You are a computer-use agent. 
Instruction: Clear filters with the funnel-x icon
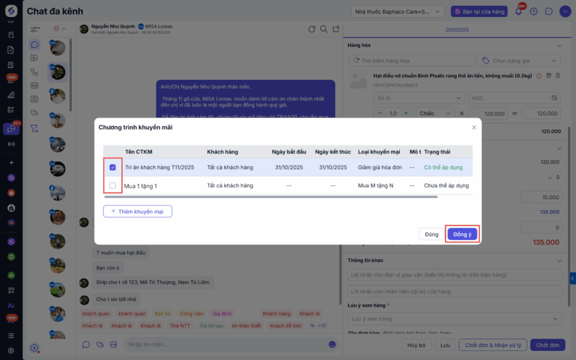[x=34, y=128]
